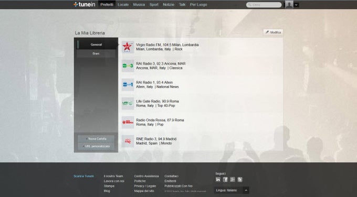
Task: Click the user profile avatar icon
Action: [289, 5]
